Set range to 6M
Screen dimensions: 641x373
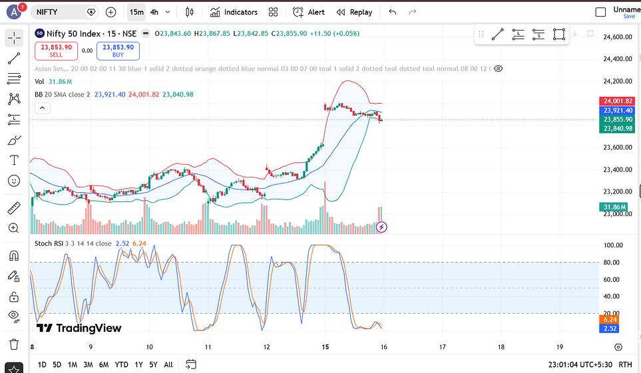[104, 364]
